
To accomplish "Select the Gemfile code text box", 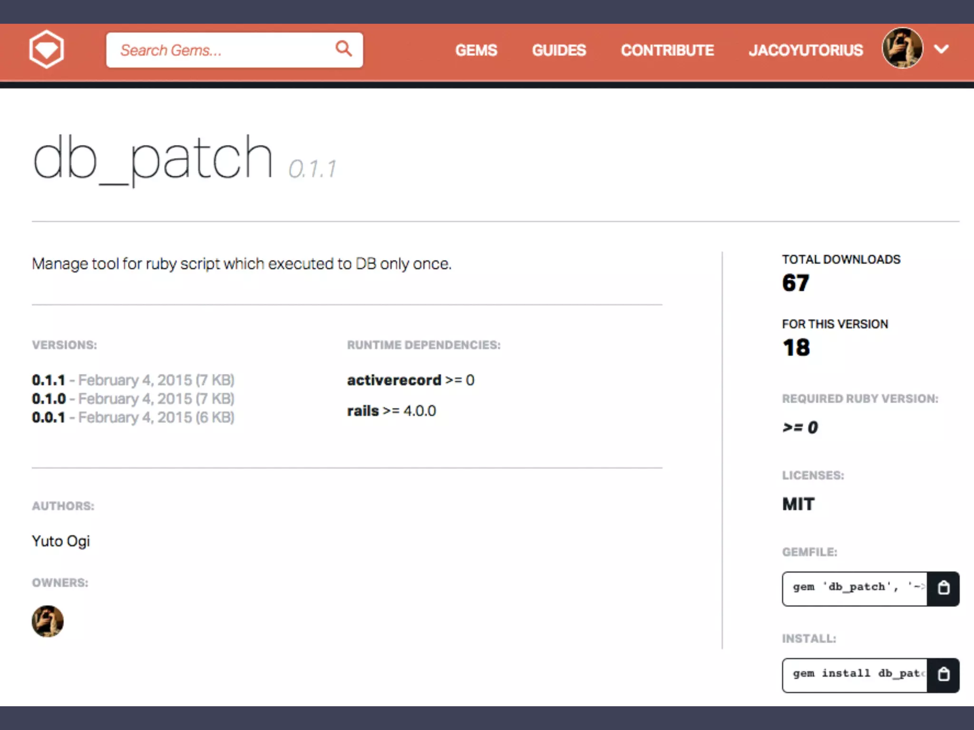I will tap(855, 588).
